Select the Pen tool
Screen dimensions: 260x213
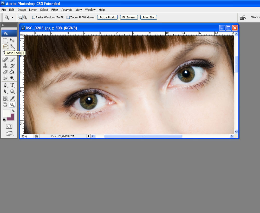[x=5, y=85]
